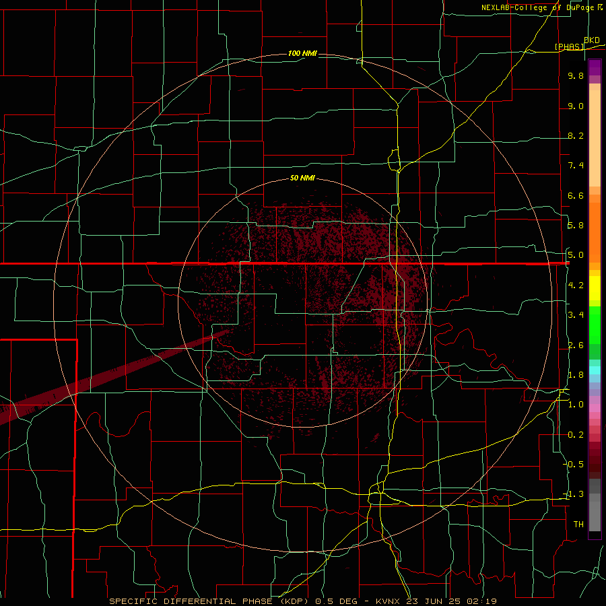Screen dimensions: 606x606
Task: Click the 9.0 legend value
Action: click(576, 106)
